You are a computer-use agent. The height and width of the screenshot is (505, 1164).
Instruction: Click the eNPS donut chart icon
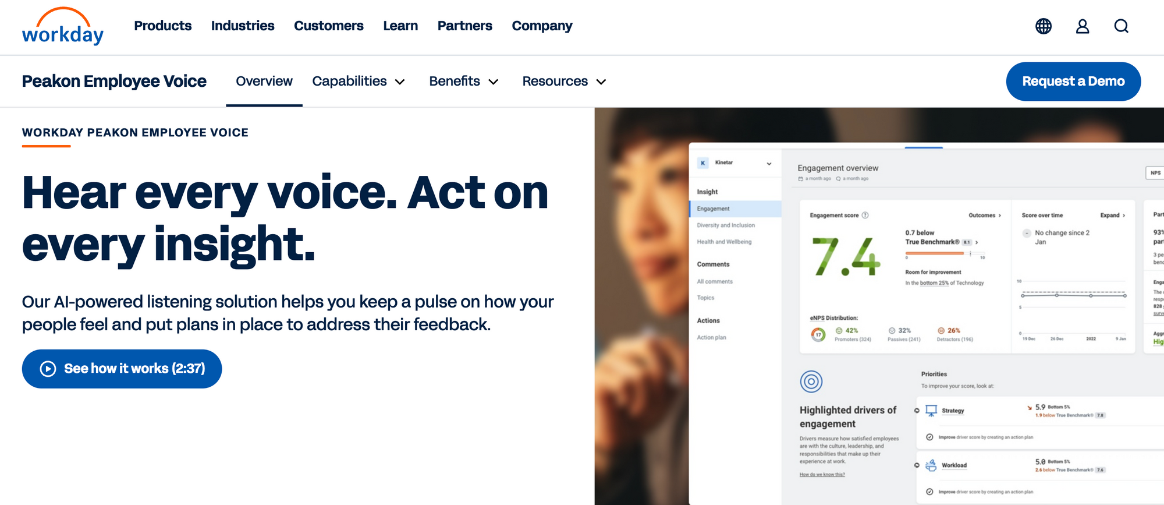(818, 334)
